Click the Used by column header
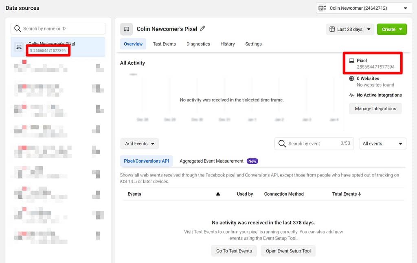 tap(245, 194)
